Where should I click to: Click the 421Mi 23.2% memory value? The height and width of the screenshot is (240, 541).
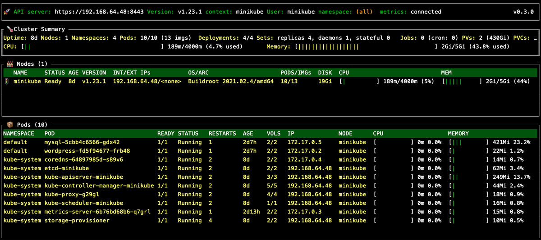point(513,142)
